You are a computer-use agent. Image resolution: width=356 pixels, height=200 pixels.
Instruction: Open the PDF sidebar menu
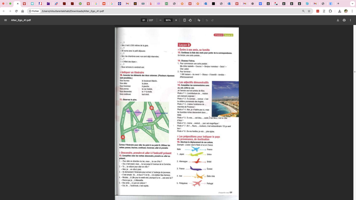tap(5, 20)
